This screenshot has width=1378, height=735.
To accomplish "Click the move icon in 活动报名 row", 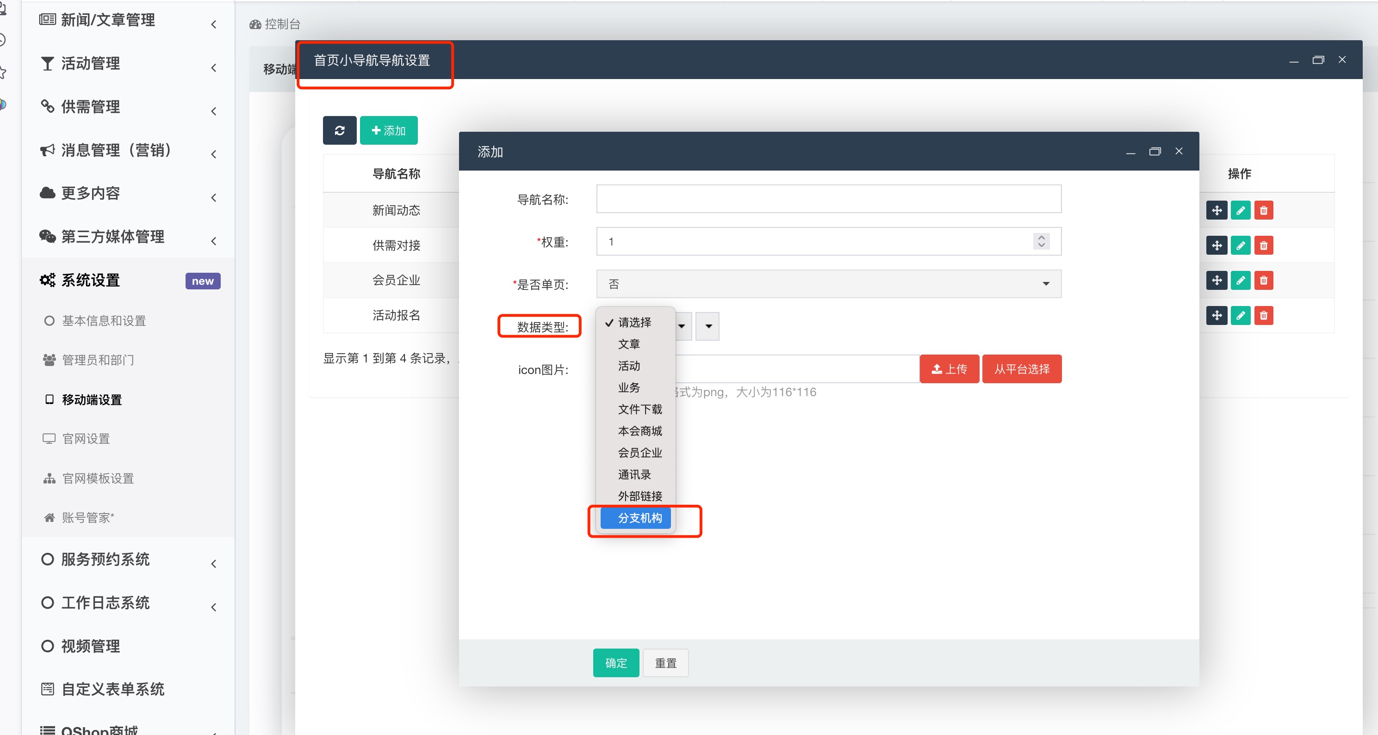I will (1216, 316).
